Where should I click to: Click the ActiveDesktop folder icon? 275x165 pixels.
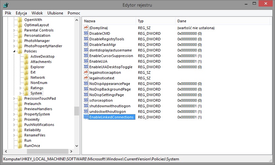26,56
